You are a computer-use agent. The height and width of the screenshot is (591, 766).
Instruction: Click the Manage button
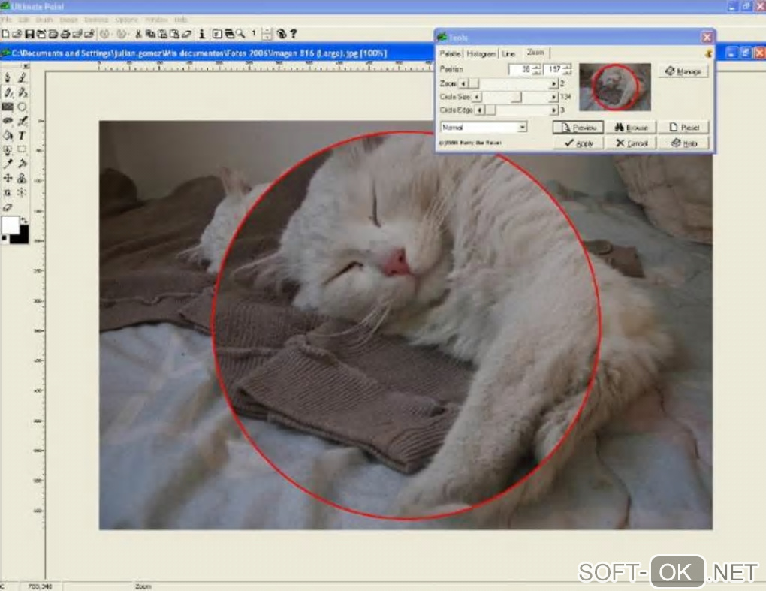pyautogui.click(x=683, y=71)
